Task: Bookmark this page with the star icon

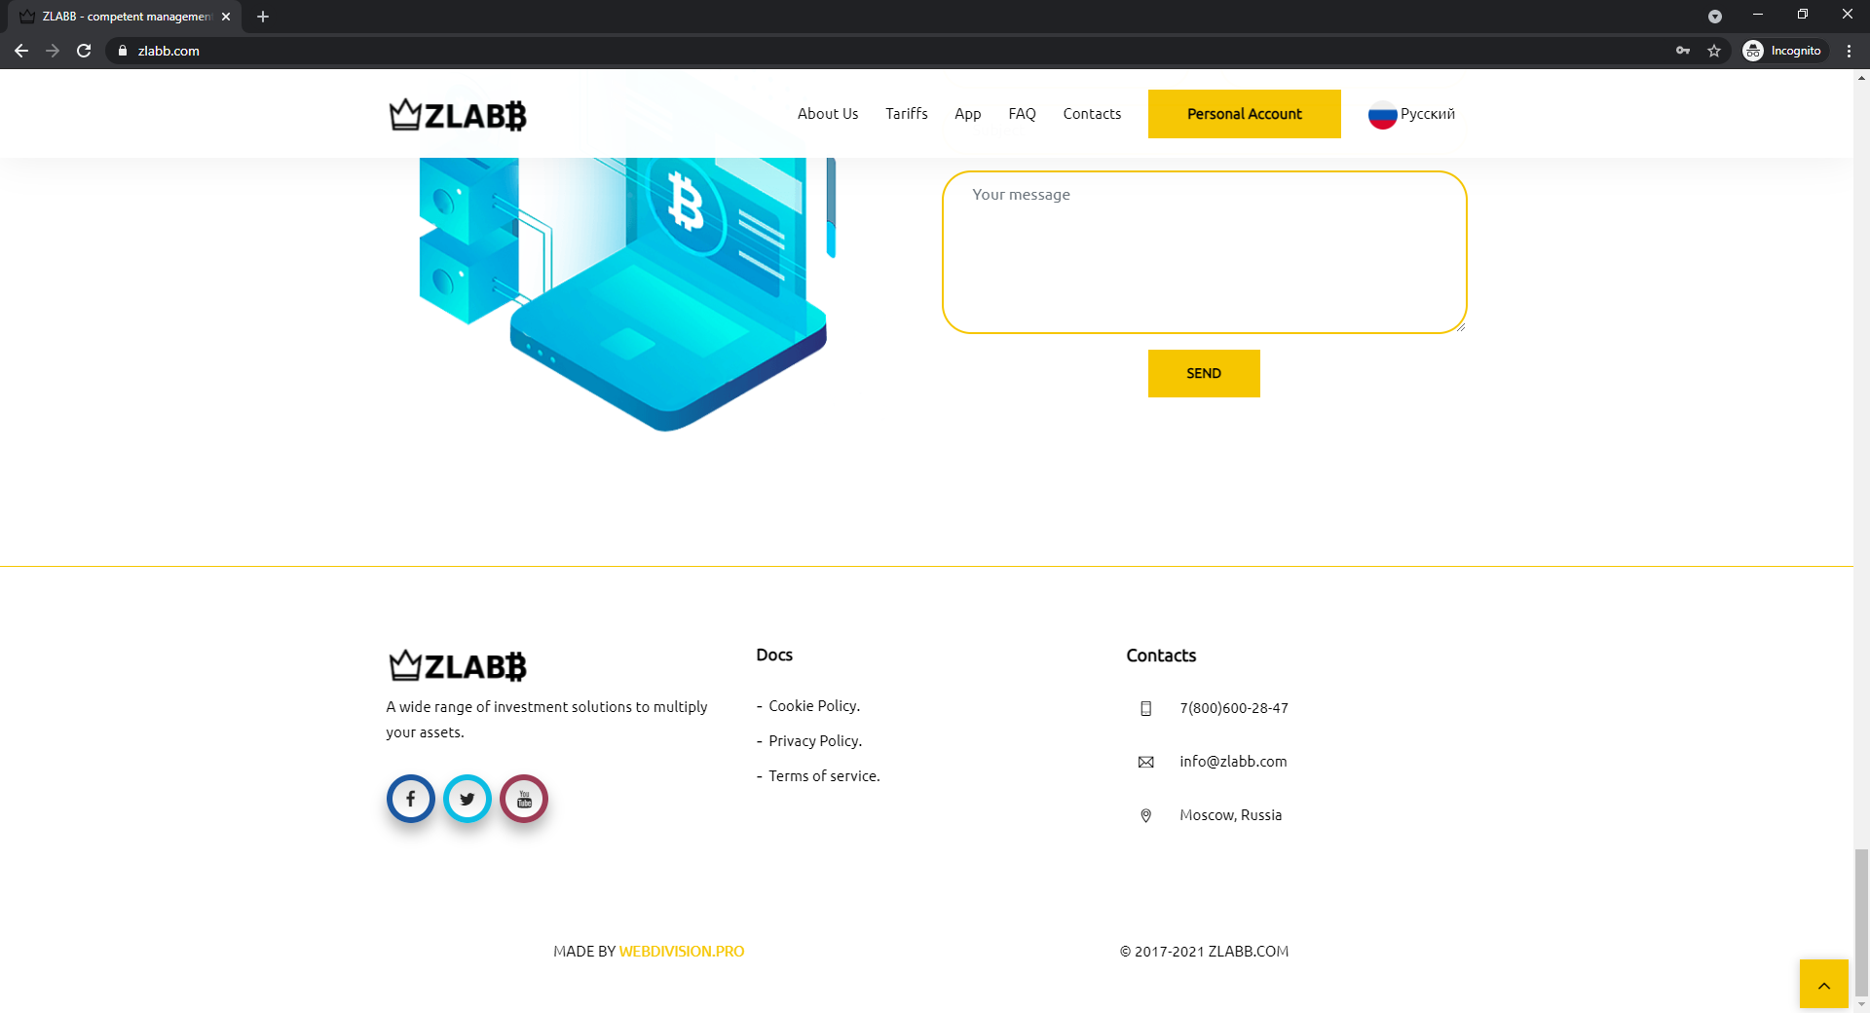Action: click(1714, 51)
